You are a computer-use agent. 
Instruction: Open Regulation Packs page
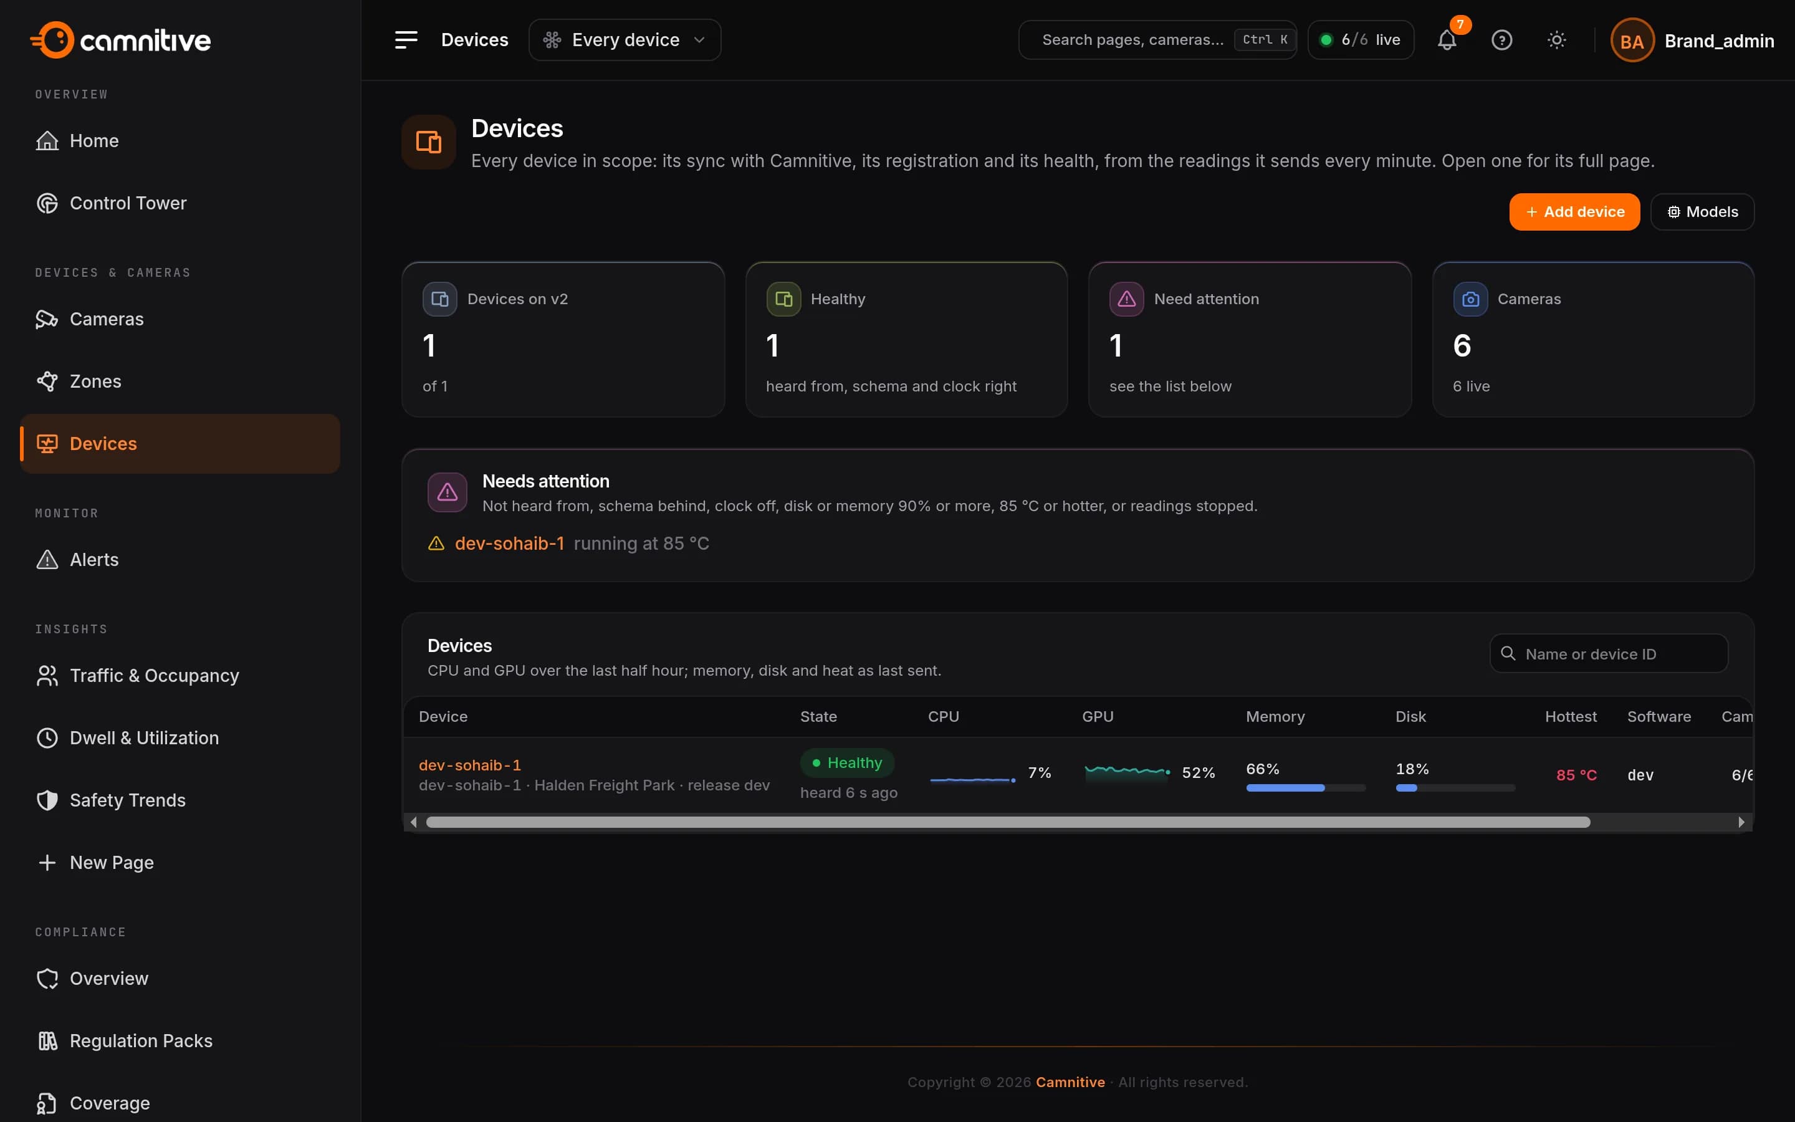(180, 1041)
